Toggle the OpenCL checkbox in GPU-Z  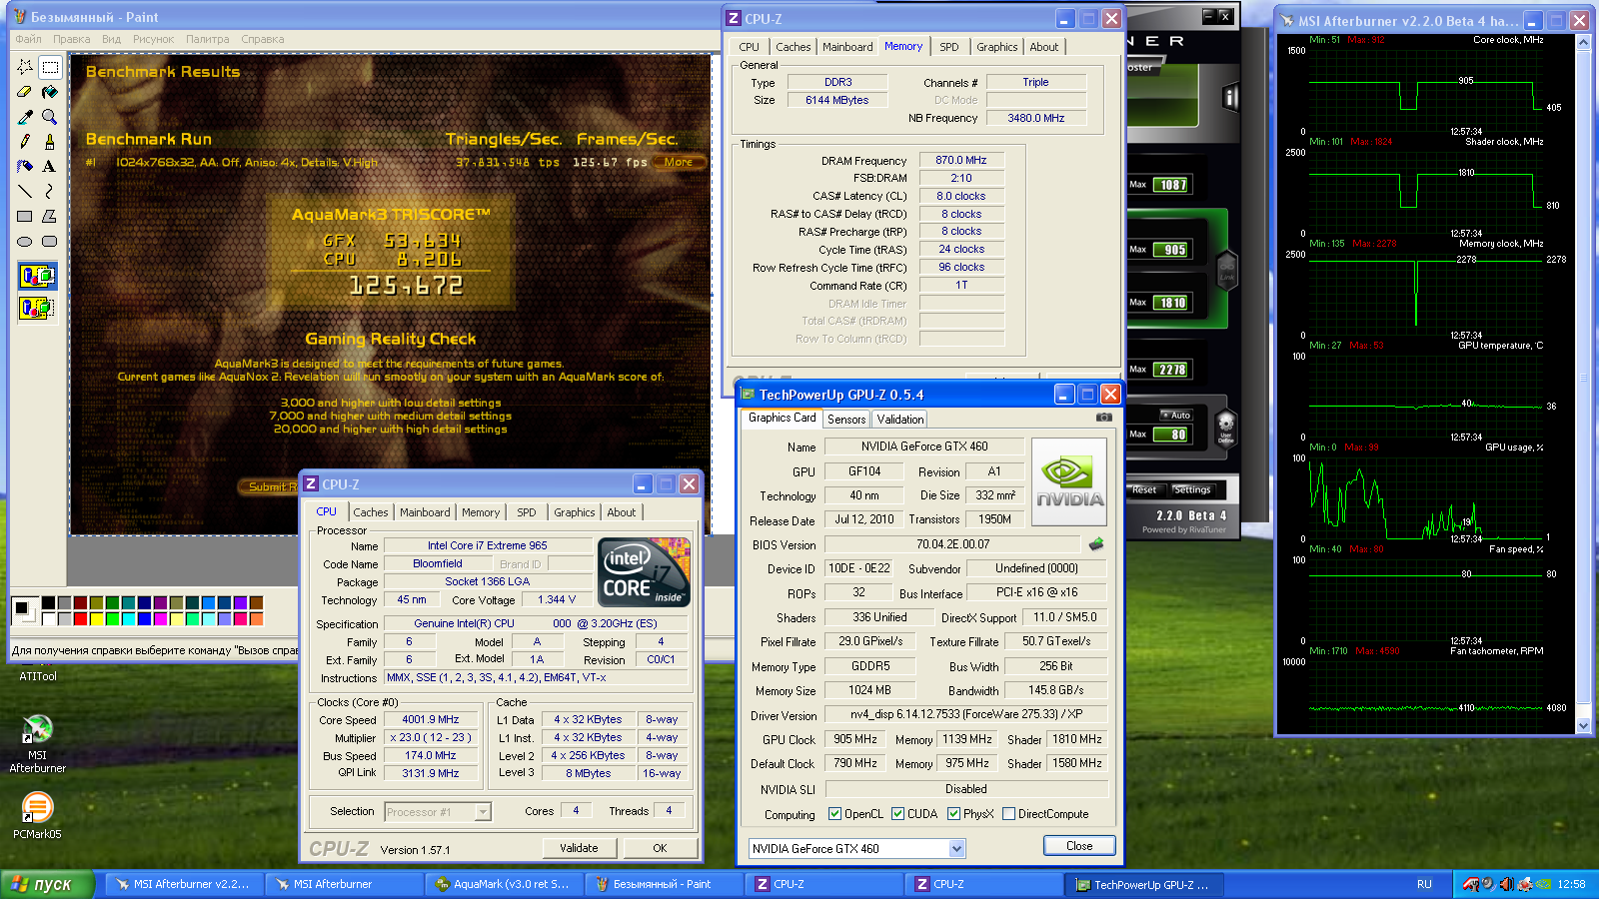pos(834,814)
